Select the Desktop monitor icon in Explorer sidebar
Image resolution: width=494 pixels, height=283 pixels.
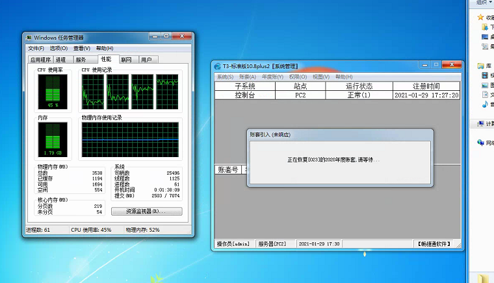click(485, 37)
